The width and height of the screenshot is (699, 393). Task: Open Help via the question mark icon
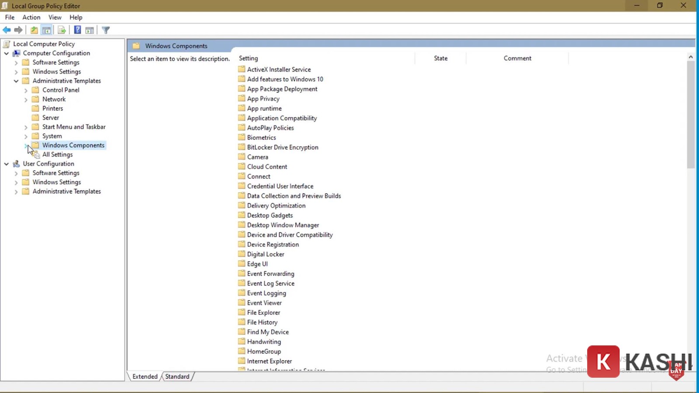coord(77,30)
